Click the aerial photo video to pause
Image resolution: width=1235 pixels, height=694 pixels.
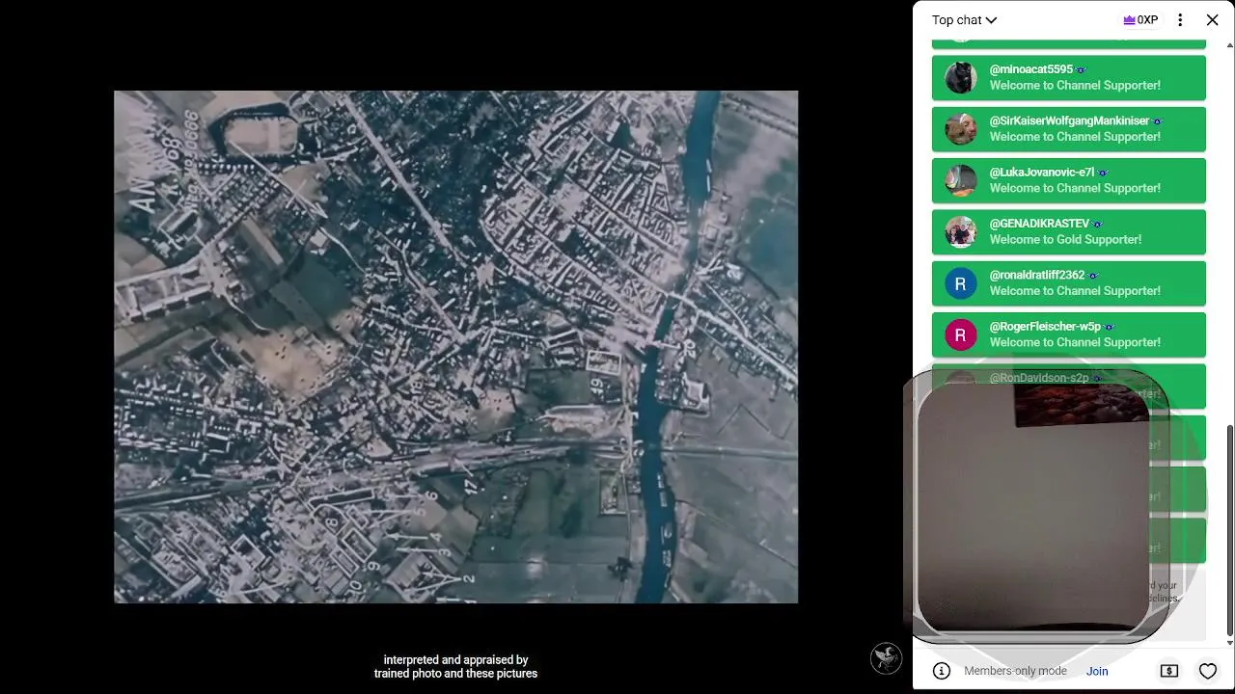pyautogui.click(x=455, y=347)
